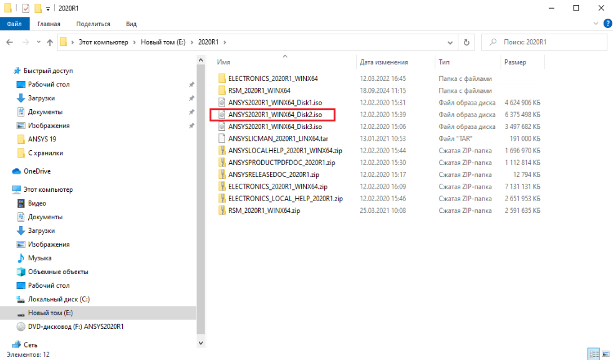Refresh the current folder view

coord(466,42)
